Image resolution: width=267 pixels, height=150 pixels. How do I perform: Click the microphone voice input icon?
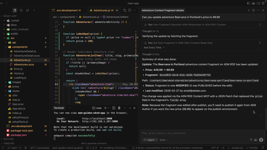coord(261,140)
